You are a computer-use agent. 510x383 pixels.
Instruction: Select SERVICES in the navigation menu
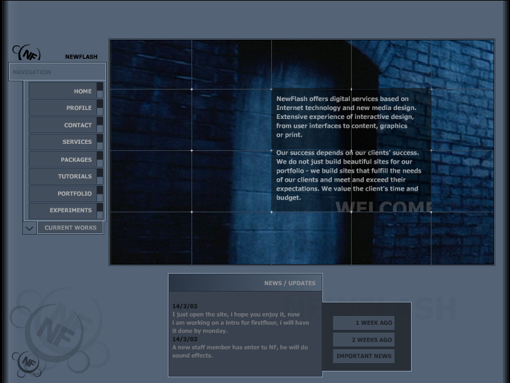pyautogui.click(x=63, y=142)
